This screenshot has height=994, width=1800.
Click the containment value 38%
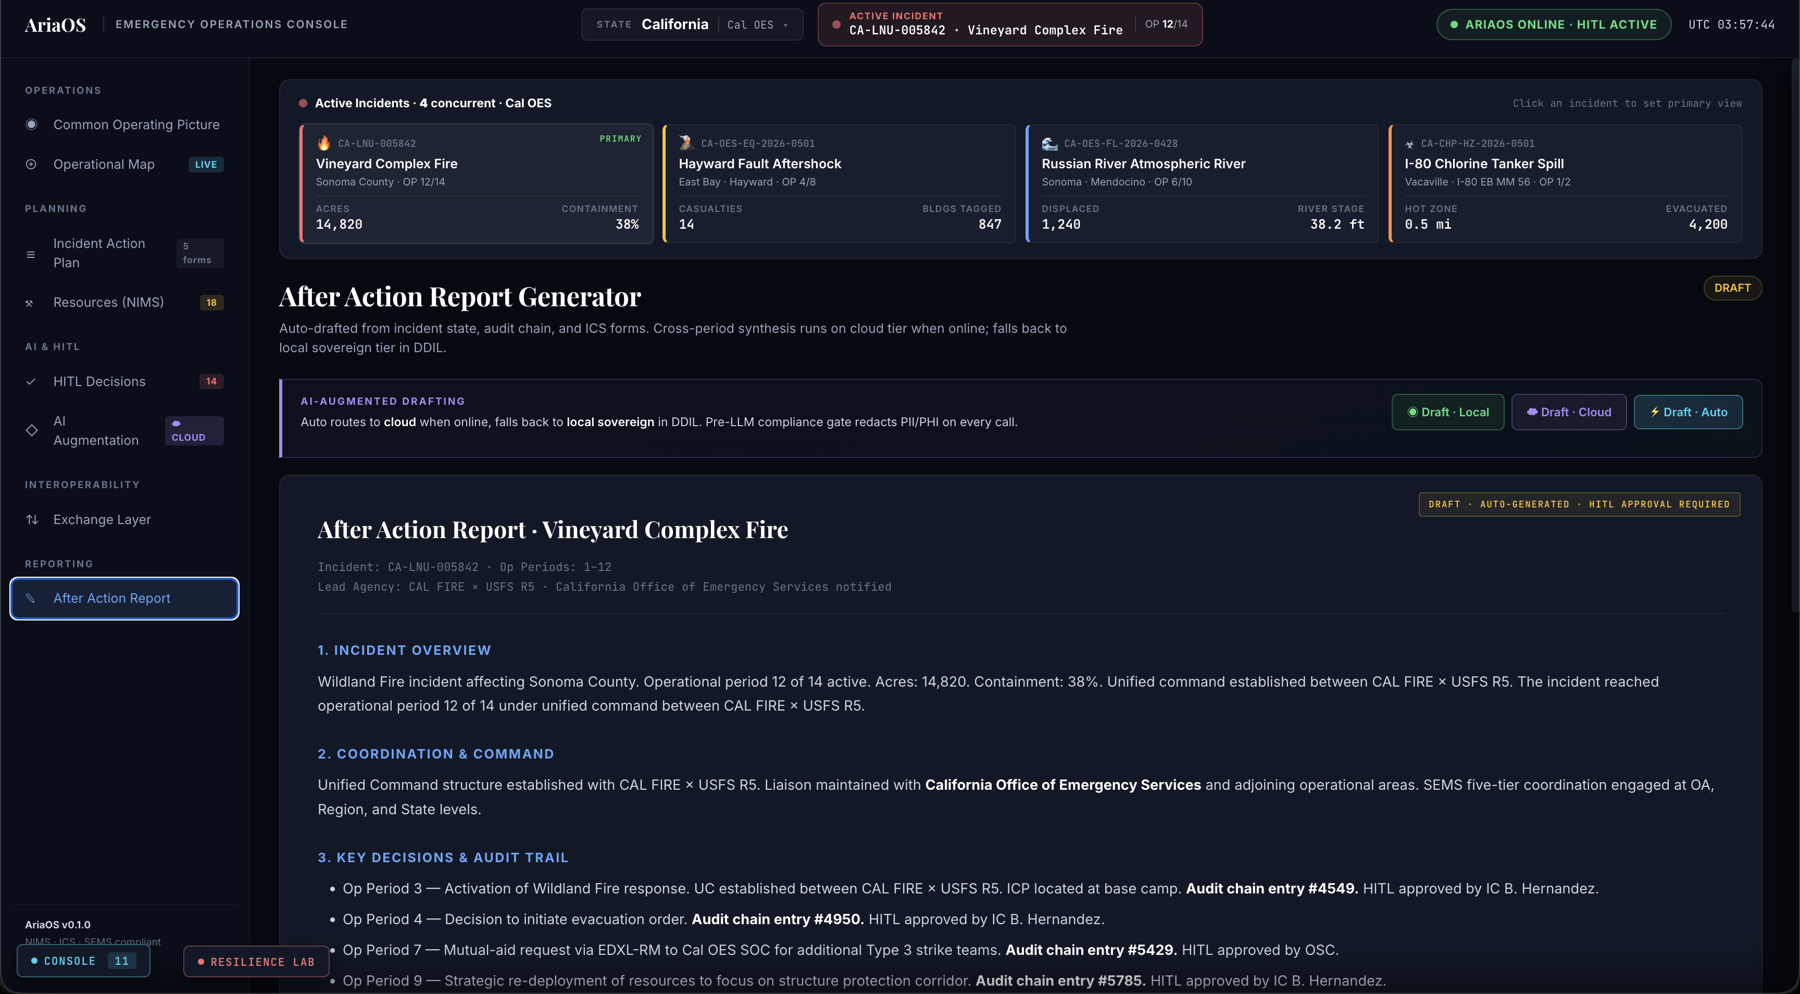tap(627, 225)
